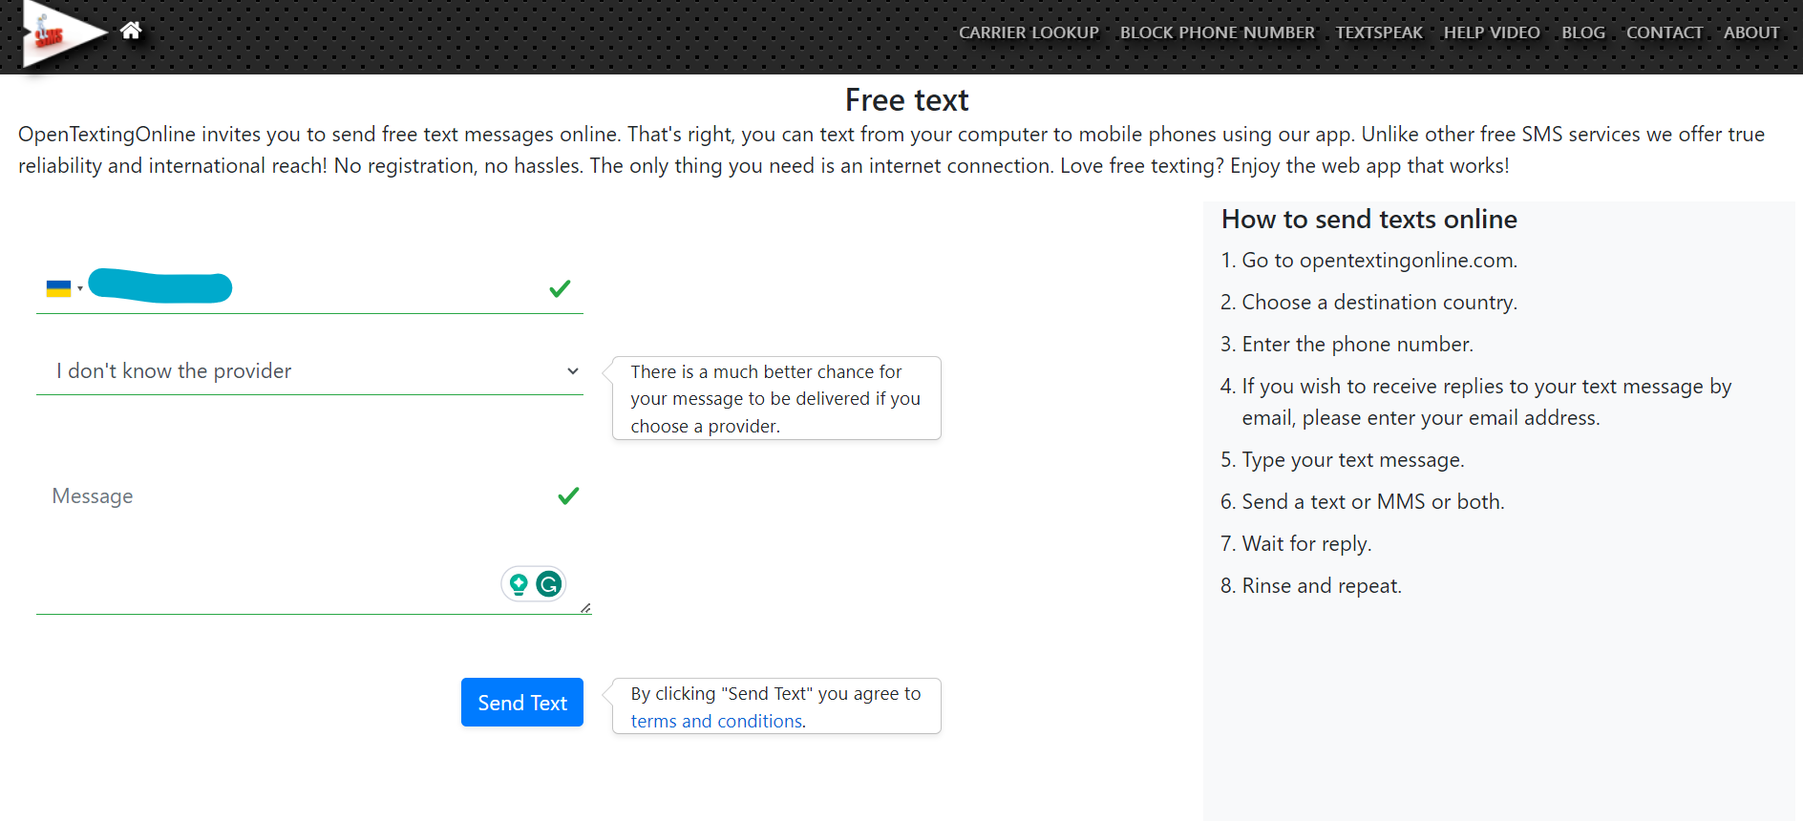The image size is (1803, 821).
Task: Click the green checkmark beside Message field
Action: [568, 495]
